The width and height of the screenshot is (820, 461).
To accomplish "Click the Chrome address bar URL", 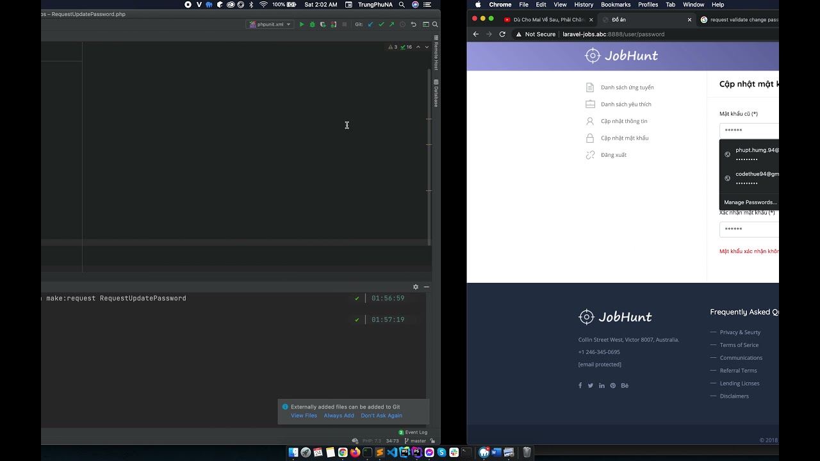I will 613,34.
